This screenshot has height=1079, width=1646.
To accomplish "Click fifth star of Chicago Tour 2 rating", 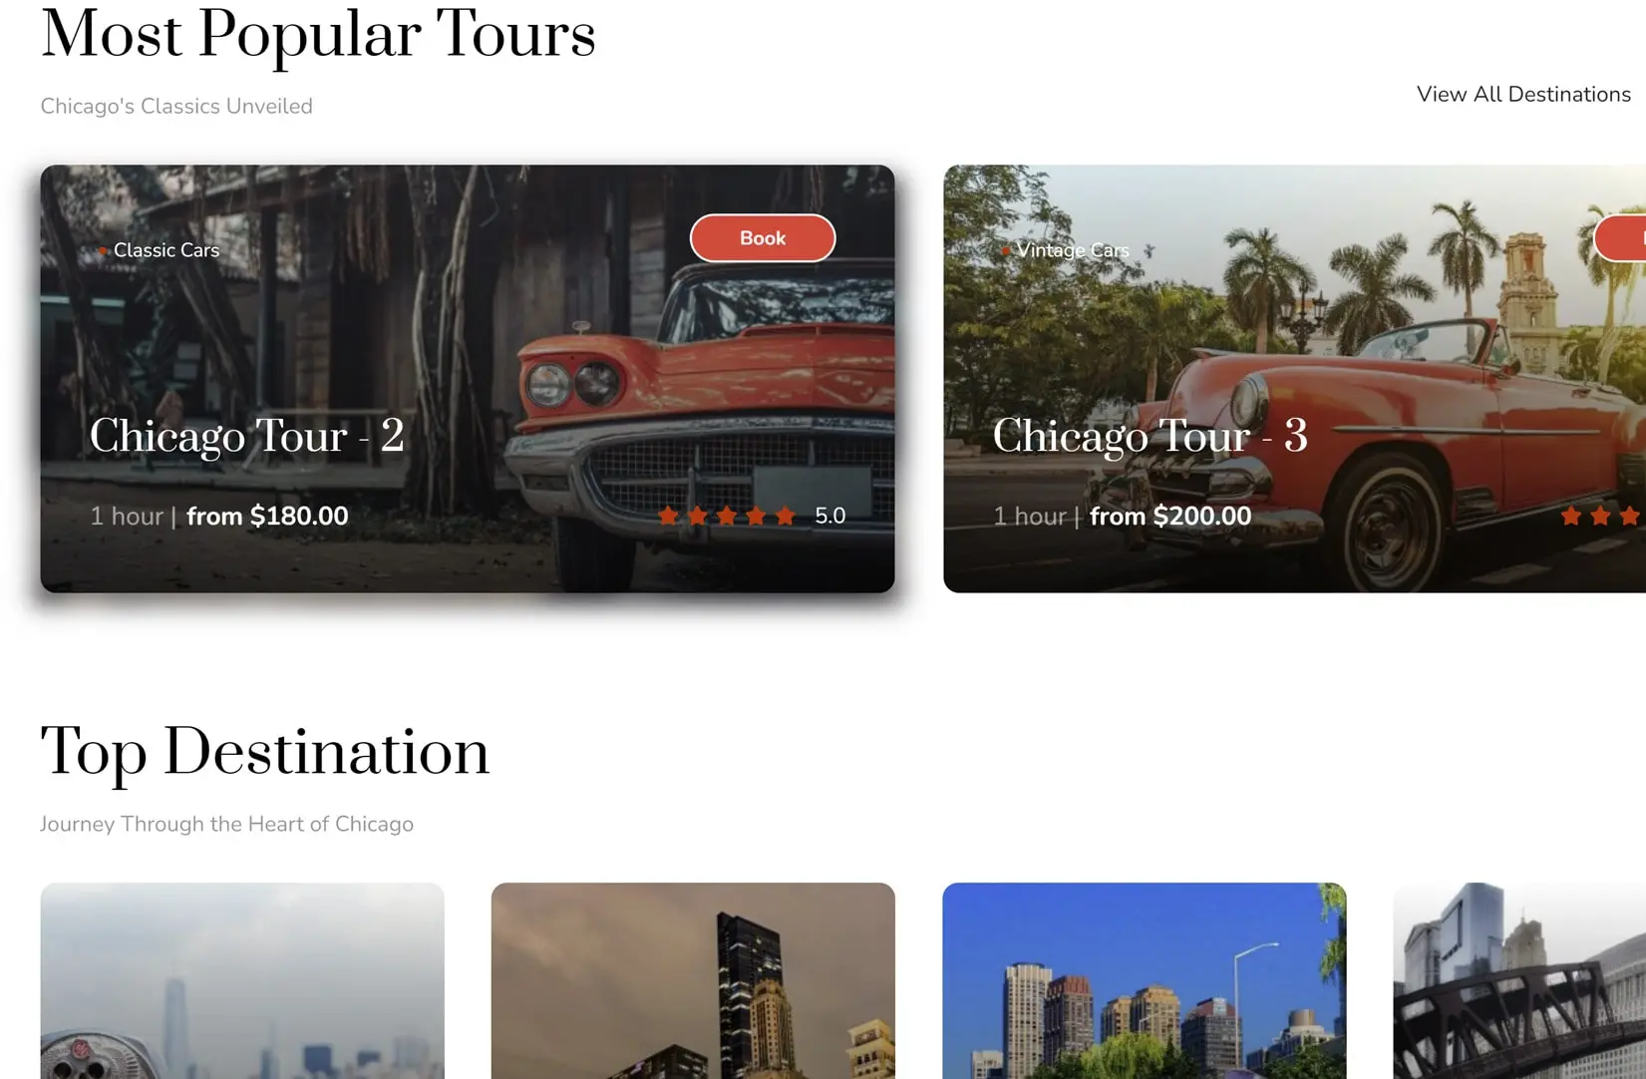I will pos(786,516).
